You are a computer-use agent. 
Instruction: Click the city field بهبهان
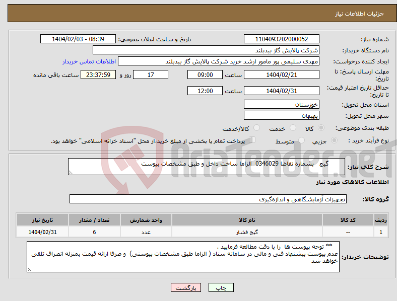click(x=281, y=115)
